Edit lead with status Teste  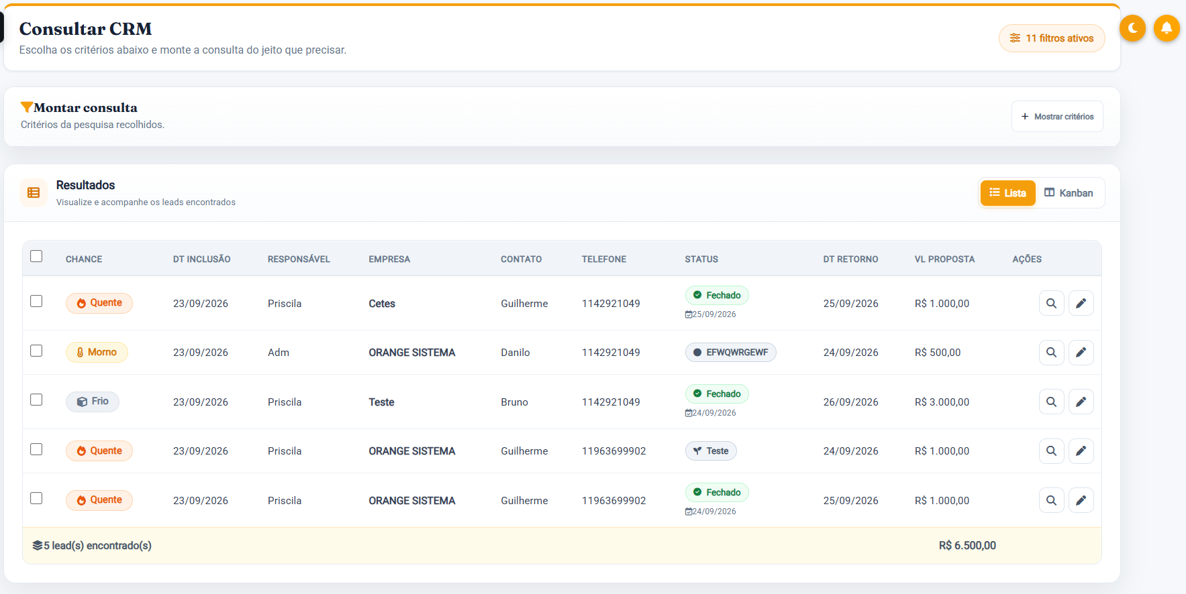pos(1081,451)
